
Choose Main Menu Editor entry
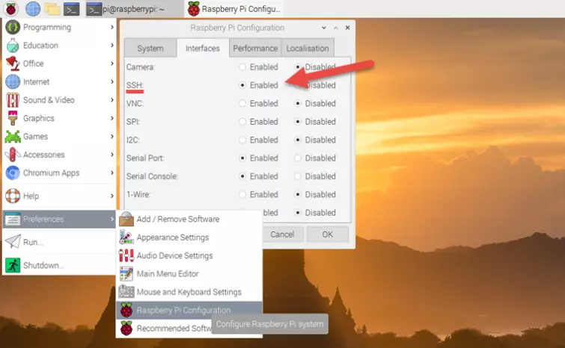(x=189, y=274)
